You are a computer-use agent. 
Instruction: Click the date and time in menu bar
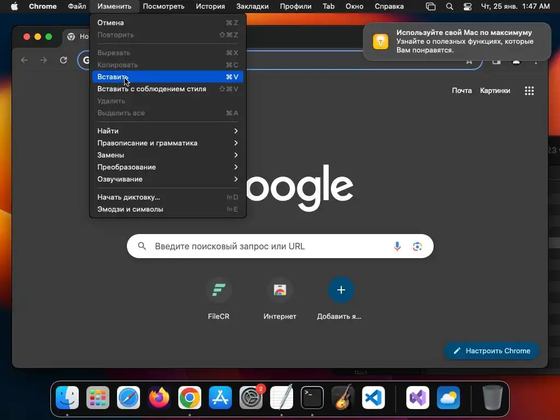coord(515,7)
